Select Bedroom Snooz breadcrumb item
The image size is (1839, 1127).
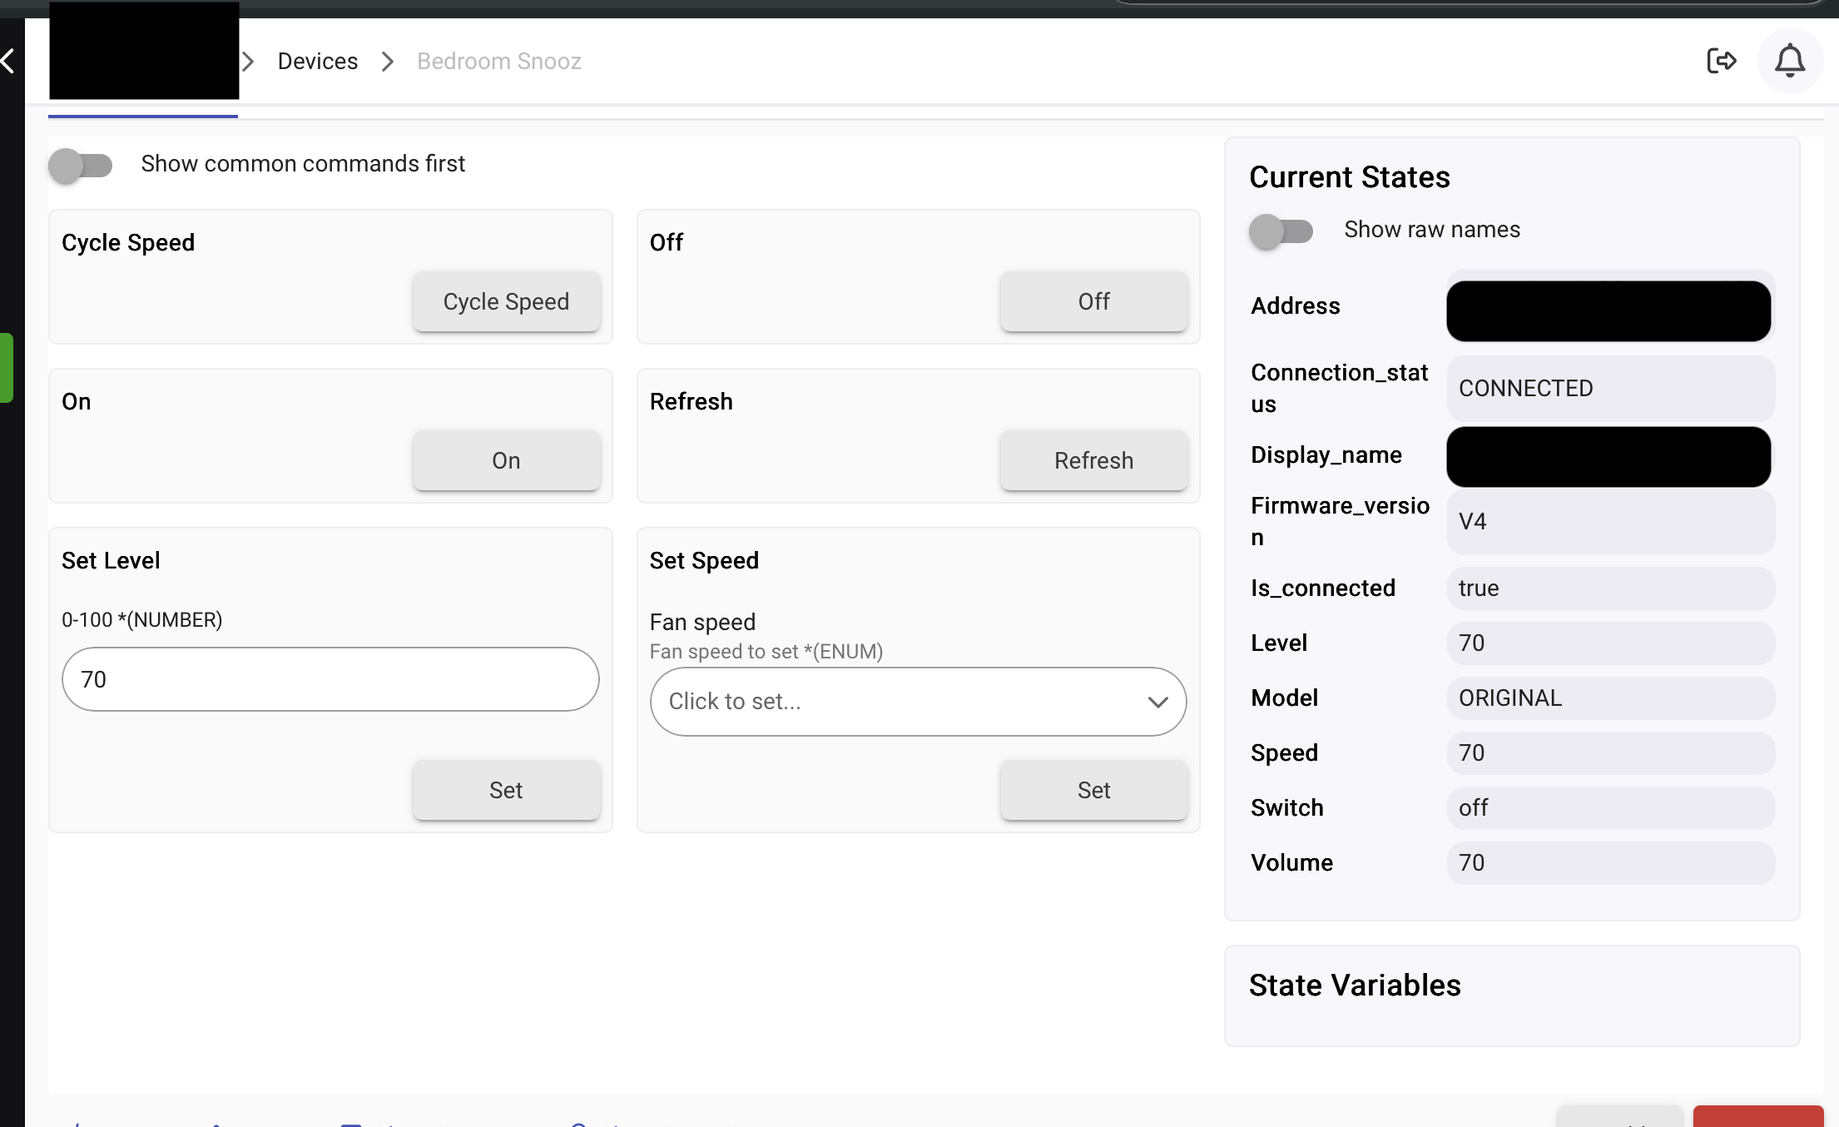click(x=498, y=62)
